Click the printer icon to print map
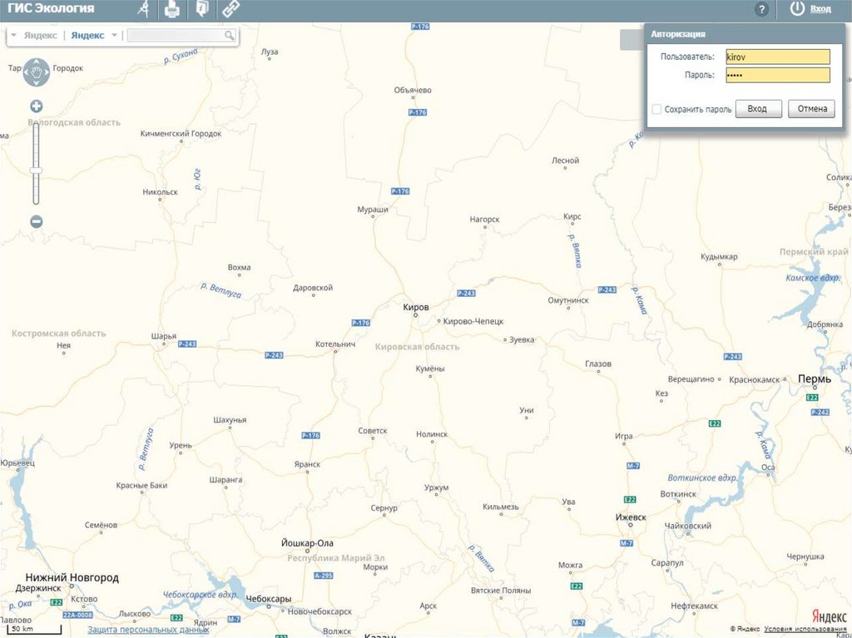Screen dimensions: 852x638 click(172, 9)
